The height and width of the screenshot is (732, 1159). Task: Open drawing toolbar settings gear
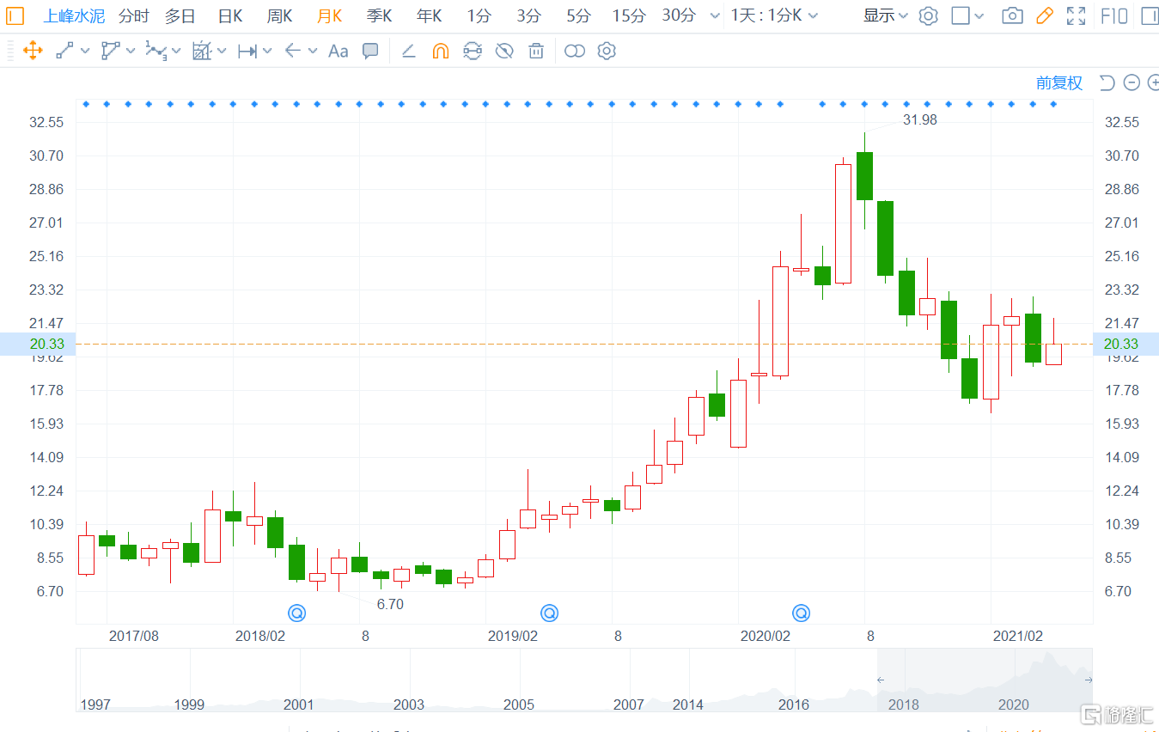607,51
